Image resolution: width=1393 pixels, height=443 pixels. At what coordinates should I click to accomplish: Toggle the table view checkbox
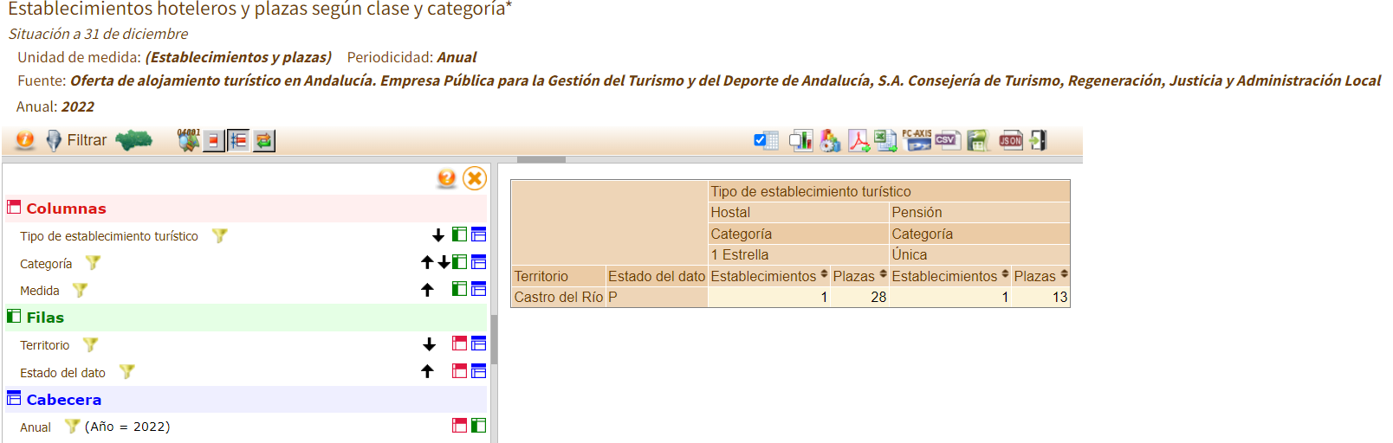(766, 140)
